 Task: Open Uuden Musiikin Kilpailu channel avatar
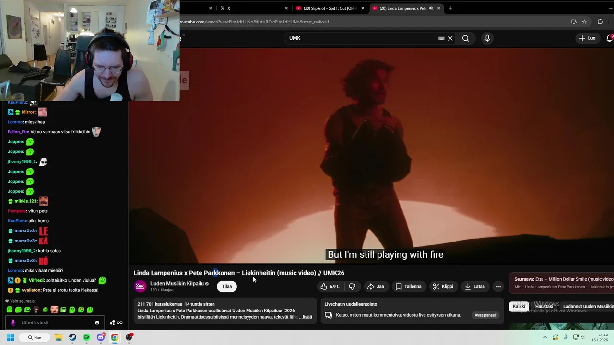[x=140, y=287]
